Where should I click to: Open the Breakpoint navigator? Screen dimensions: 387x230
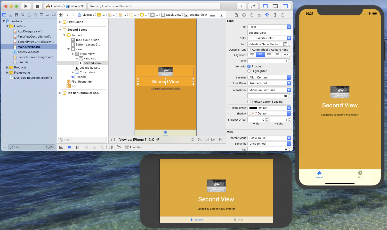[x=47, y=15]
